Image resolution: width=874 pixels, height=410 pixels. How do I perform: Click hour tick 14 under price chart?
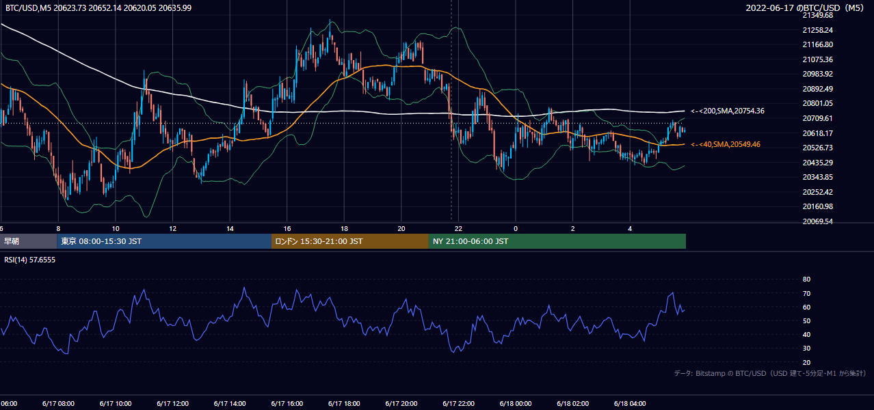click(x=230, y=228)
